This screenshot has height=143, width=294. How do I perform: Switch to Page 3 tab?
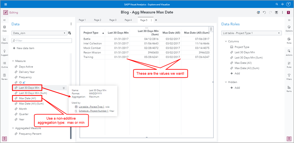coord(113,20)
